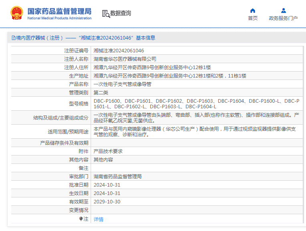Open 产品技术要求 attachment entry

pyautogui.click(x=108, y=151)
